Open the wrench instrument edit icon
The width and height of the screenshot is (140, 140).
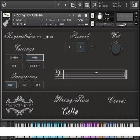pyautogui.click(x=6, y=15)
